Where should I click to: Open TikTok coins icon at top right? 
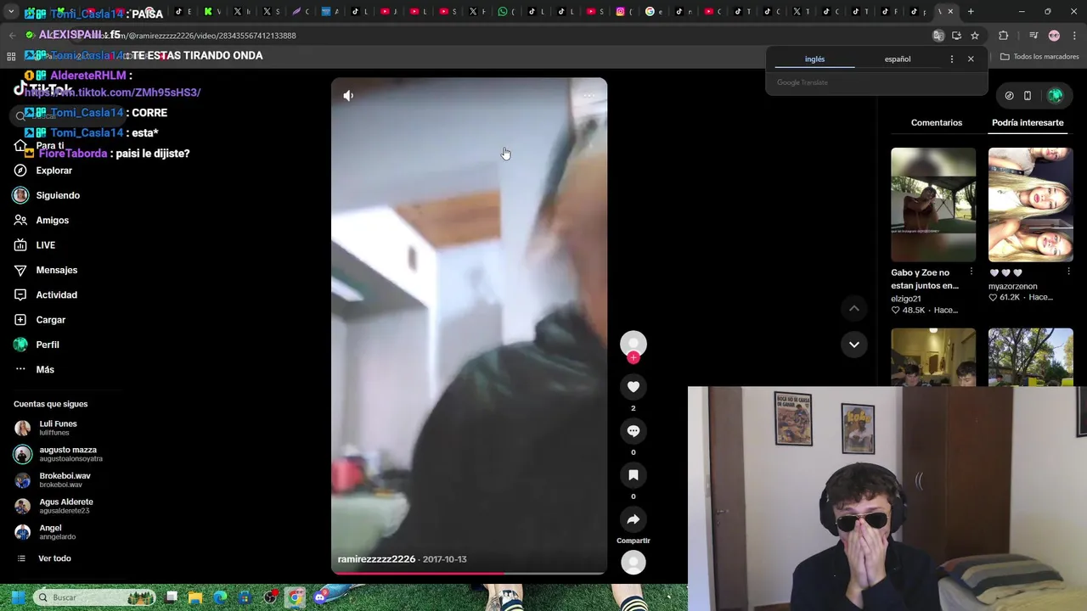[x=1009, y=96]
